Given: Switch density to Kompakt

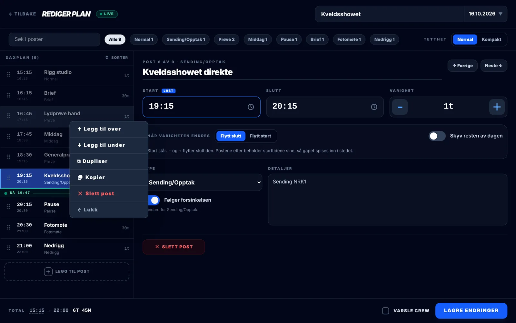Looking at the screenshot, I should point(491,39).
